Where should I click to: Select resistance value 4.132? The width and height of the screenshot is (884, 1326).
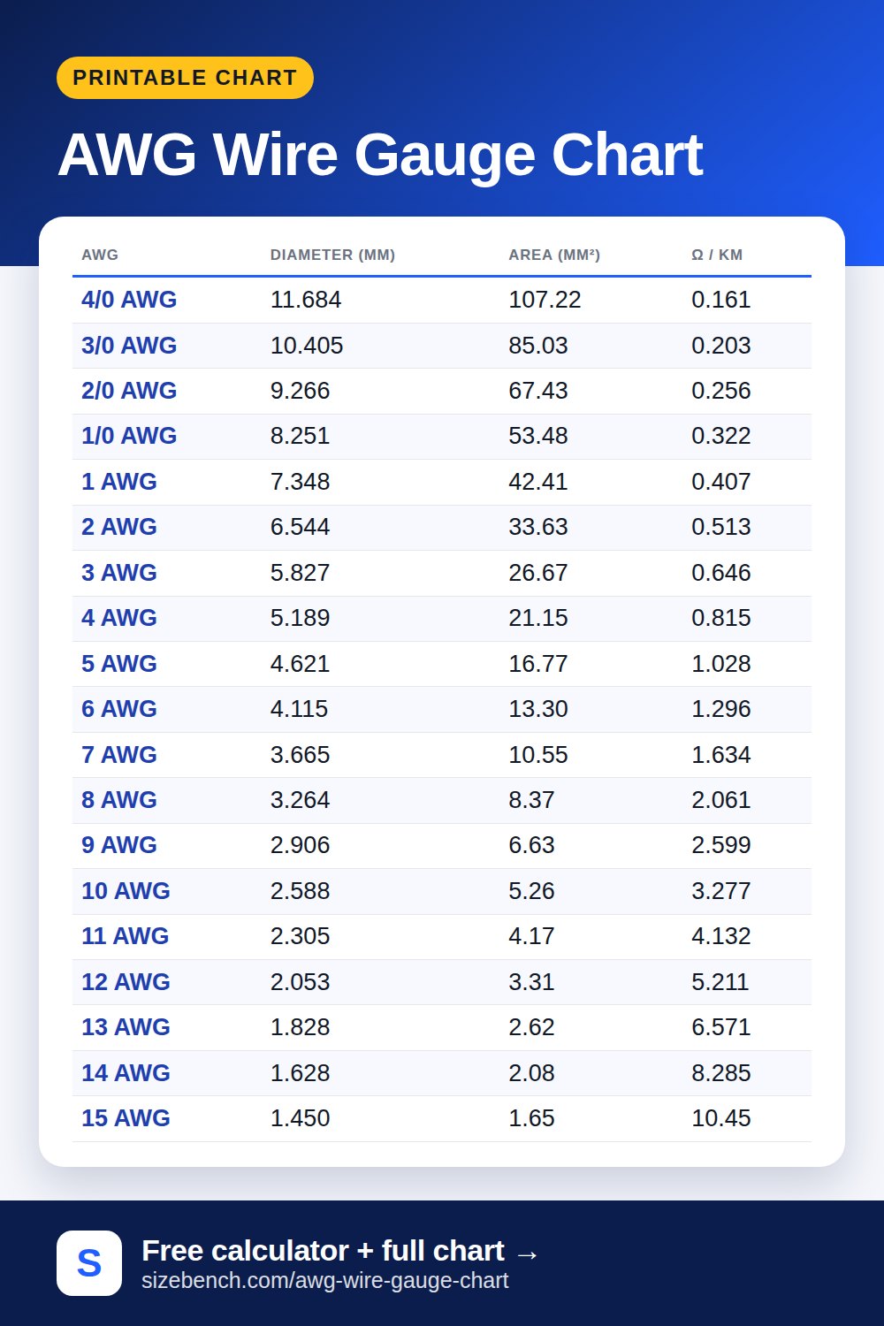point(721,936)
